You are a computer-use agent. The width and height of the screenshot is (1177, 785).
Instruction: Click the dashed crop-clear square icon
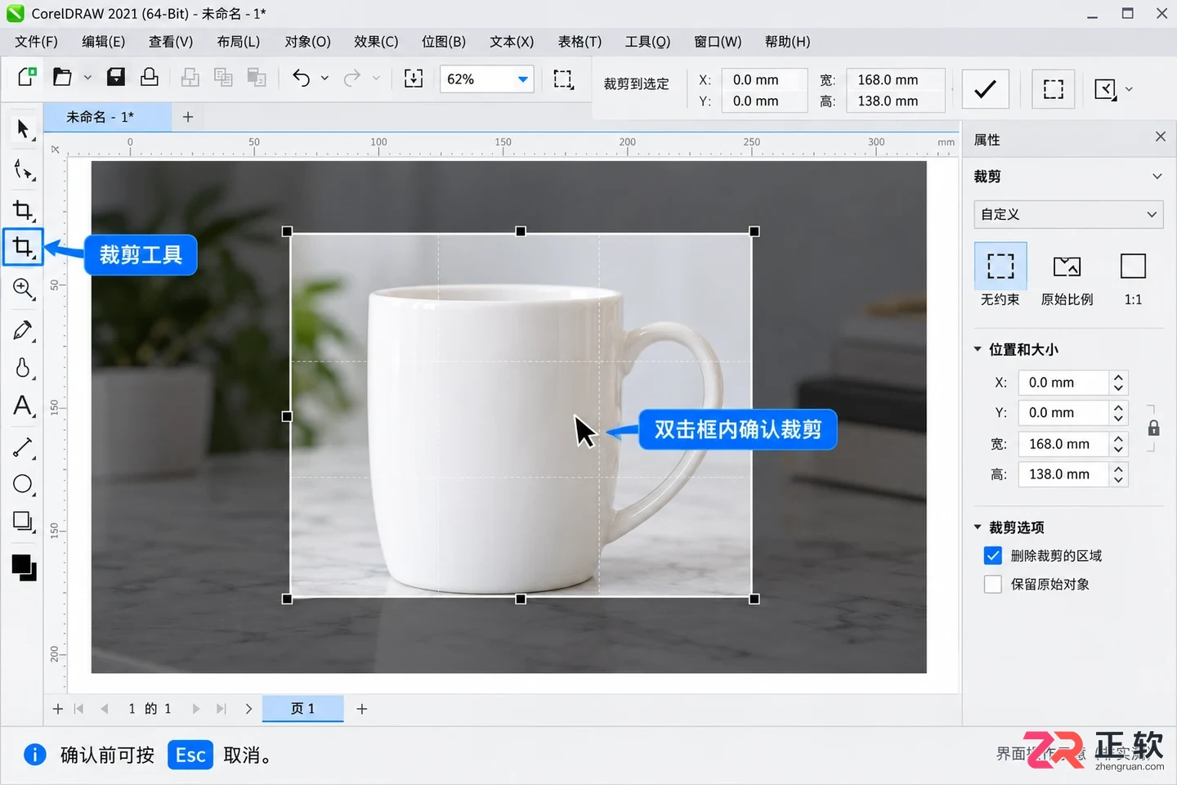pos(1054,89)
